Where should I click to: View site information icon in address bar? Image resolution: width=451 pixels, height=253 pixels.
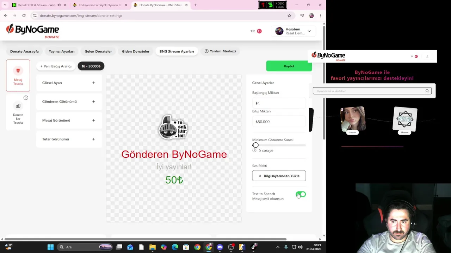pyautogui.click(x=35, y=15)
